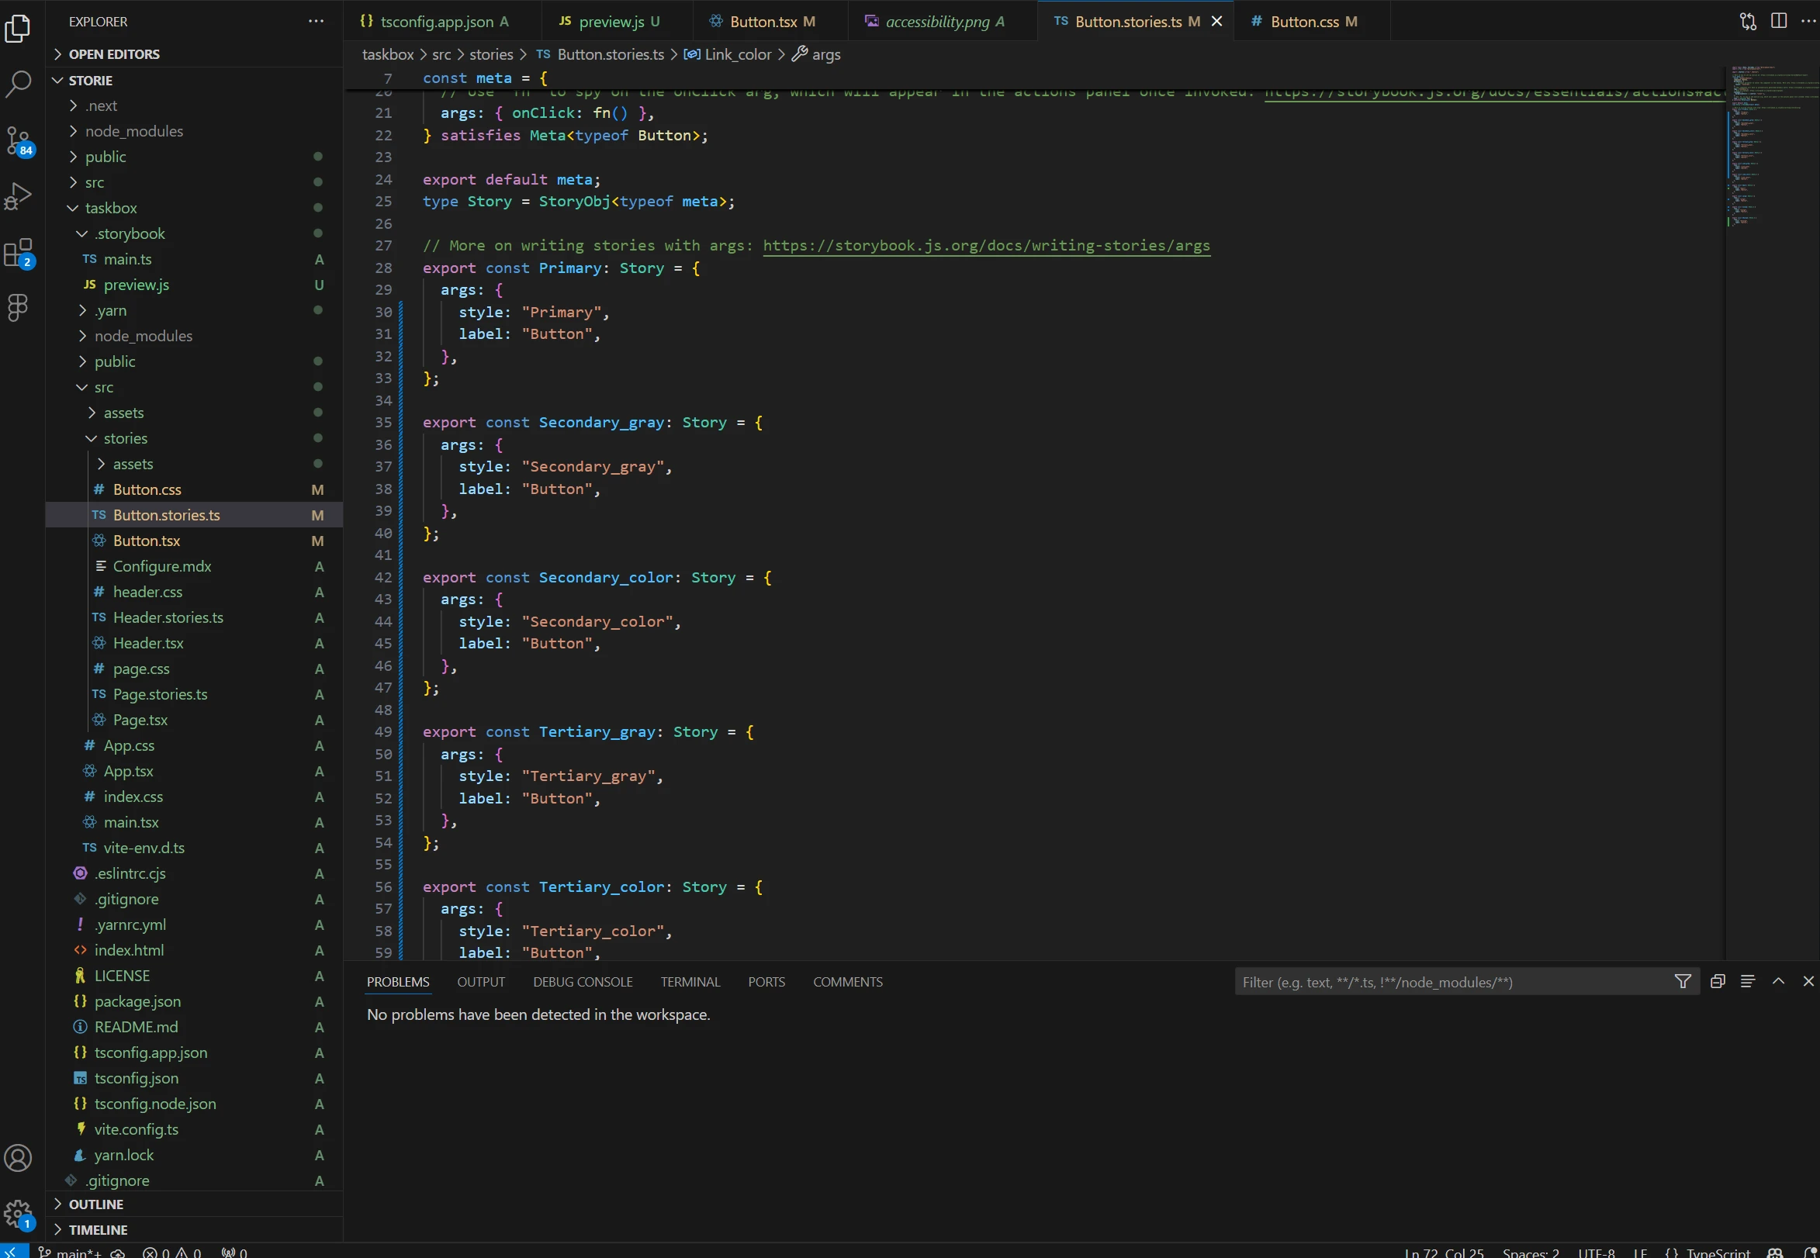Open vite.config.ts in the file tree
The image size is (1820, 1258).
(x=194, y=1129)
